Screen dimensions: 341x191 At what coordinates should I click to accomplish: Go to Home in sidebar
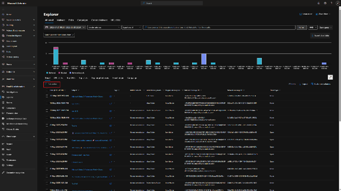(9, 15)
